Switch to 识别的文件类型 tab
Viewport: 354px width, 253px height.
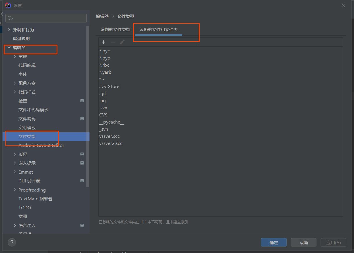click(115, 30)
